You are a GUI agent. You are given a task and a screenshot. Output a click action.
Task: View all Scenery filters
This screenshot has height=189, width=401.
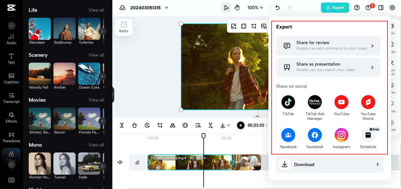96,55
